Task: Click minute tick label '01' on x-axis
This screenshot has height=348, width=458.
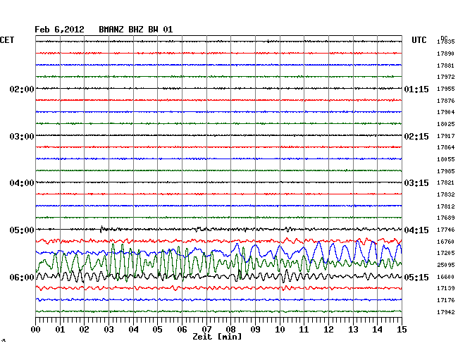Action: 60,330
